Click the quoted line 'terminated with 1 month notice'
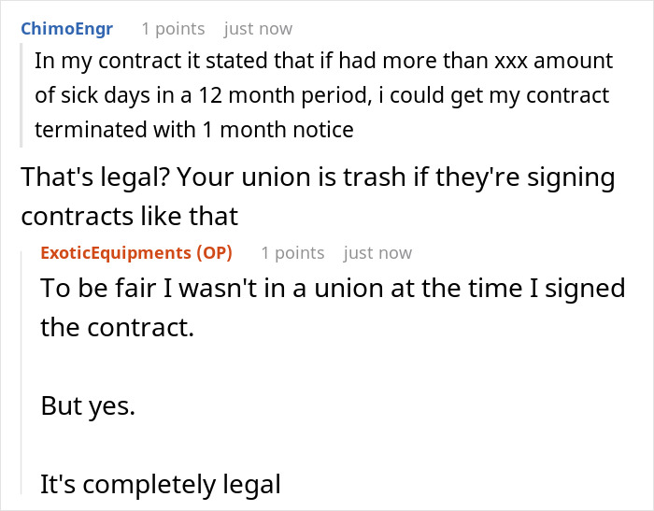 [x=194, y=130]
